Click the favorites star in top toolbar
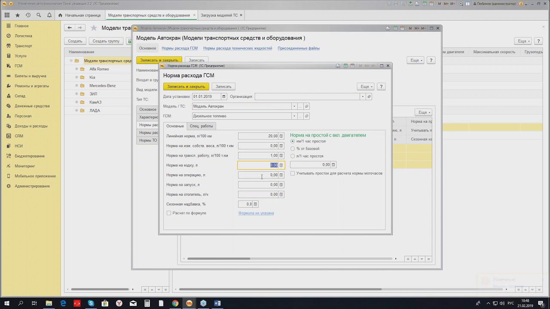Image resolution: width=550 pixels, height=309 pixels. pos(18,15)
